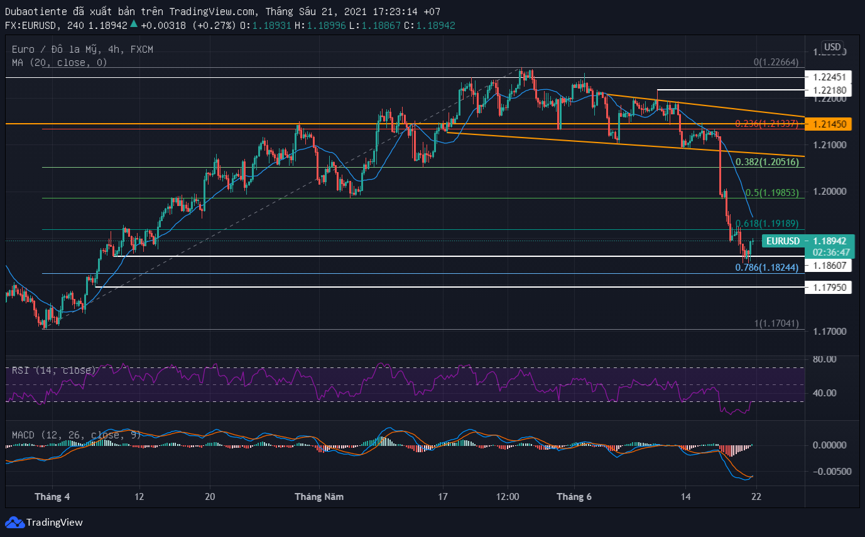Click the 1.20000 price axis tick
865x537 pixels.
829,192
